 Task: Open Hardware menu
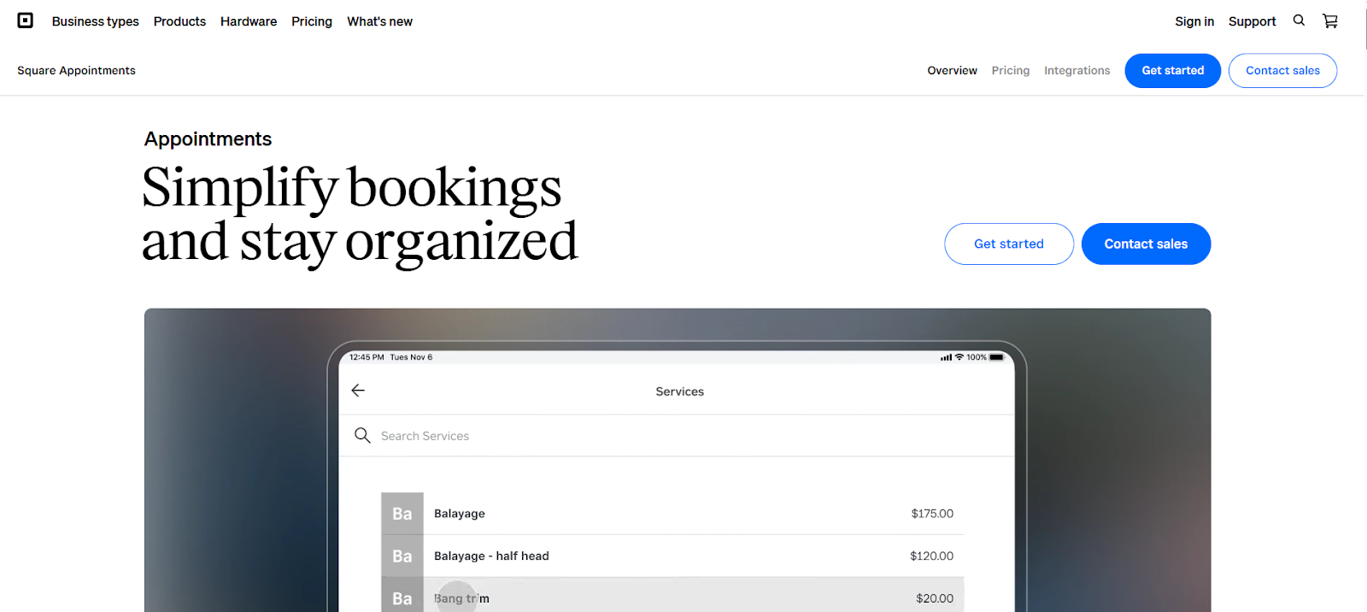(x=249, y=21)
